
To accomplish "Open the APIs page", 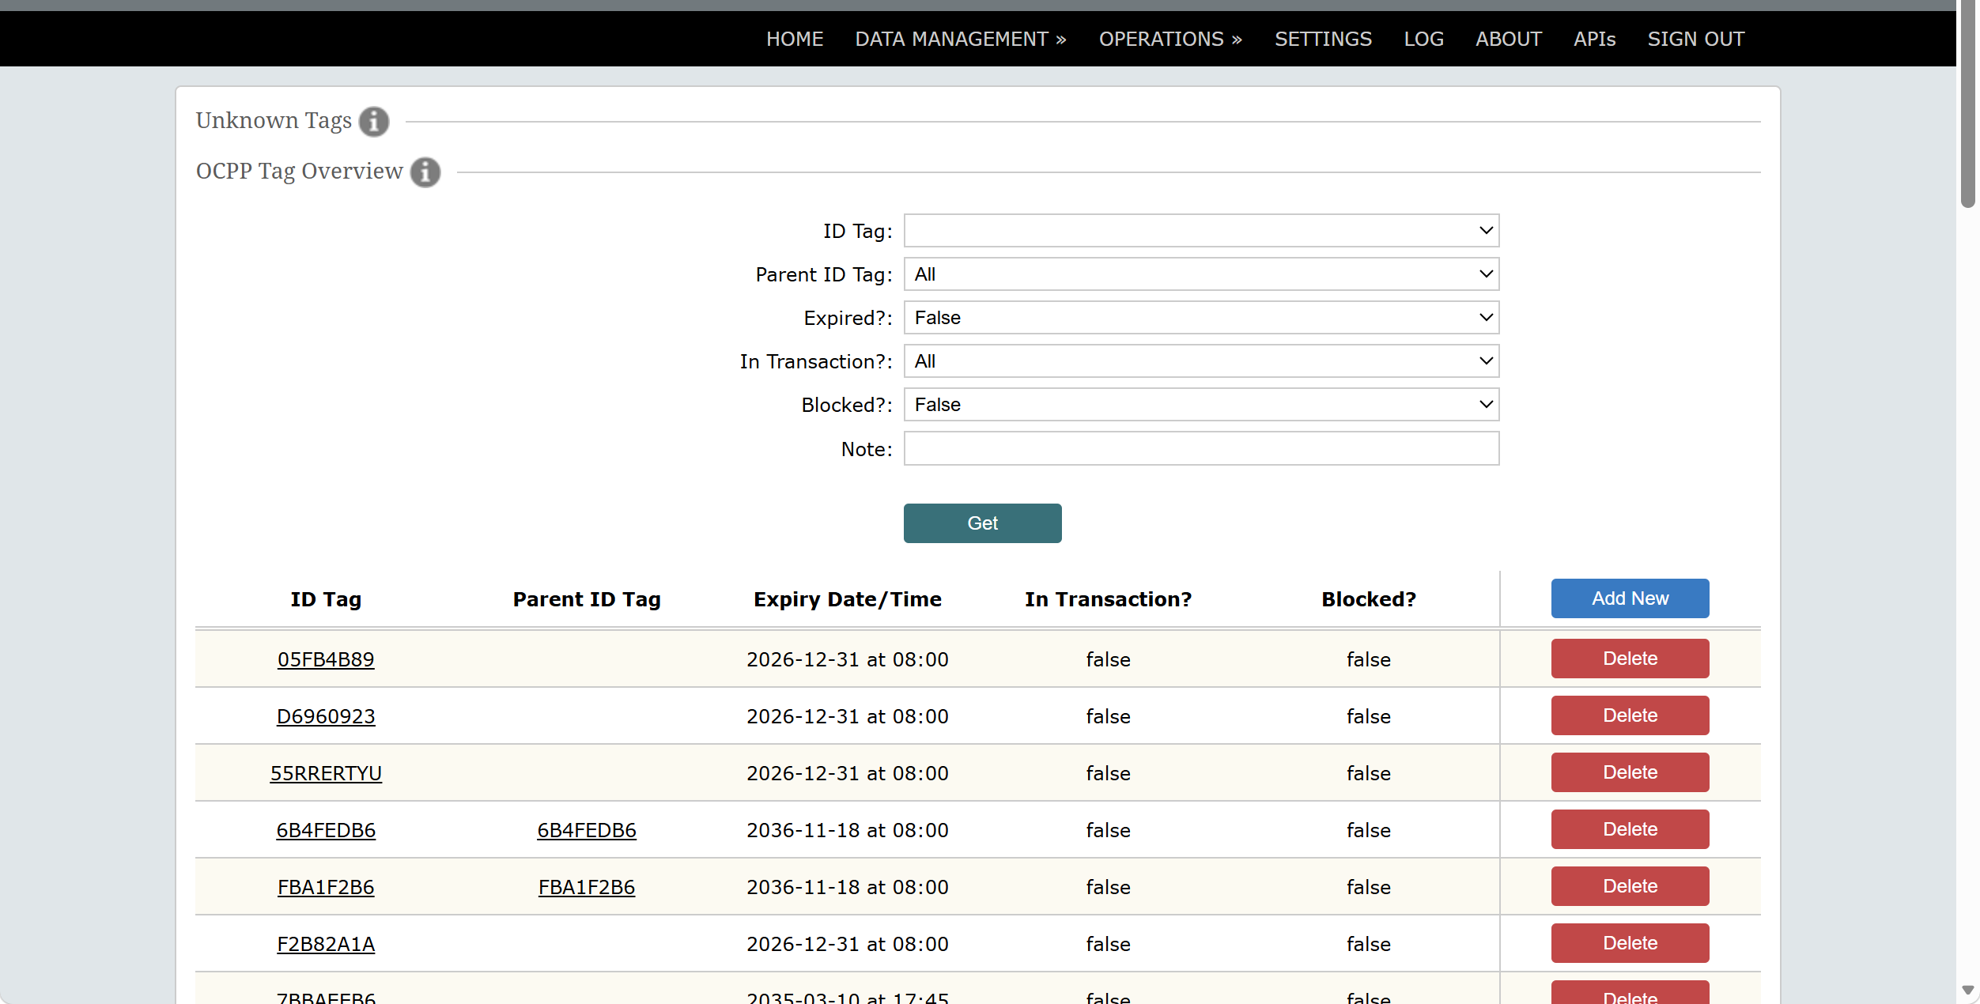I will click(1594, 39).
